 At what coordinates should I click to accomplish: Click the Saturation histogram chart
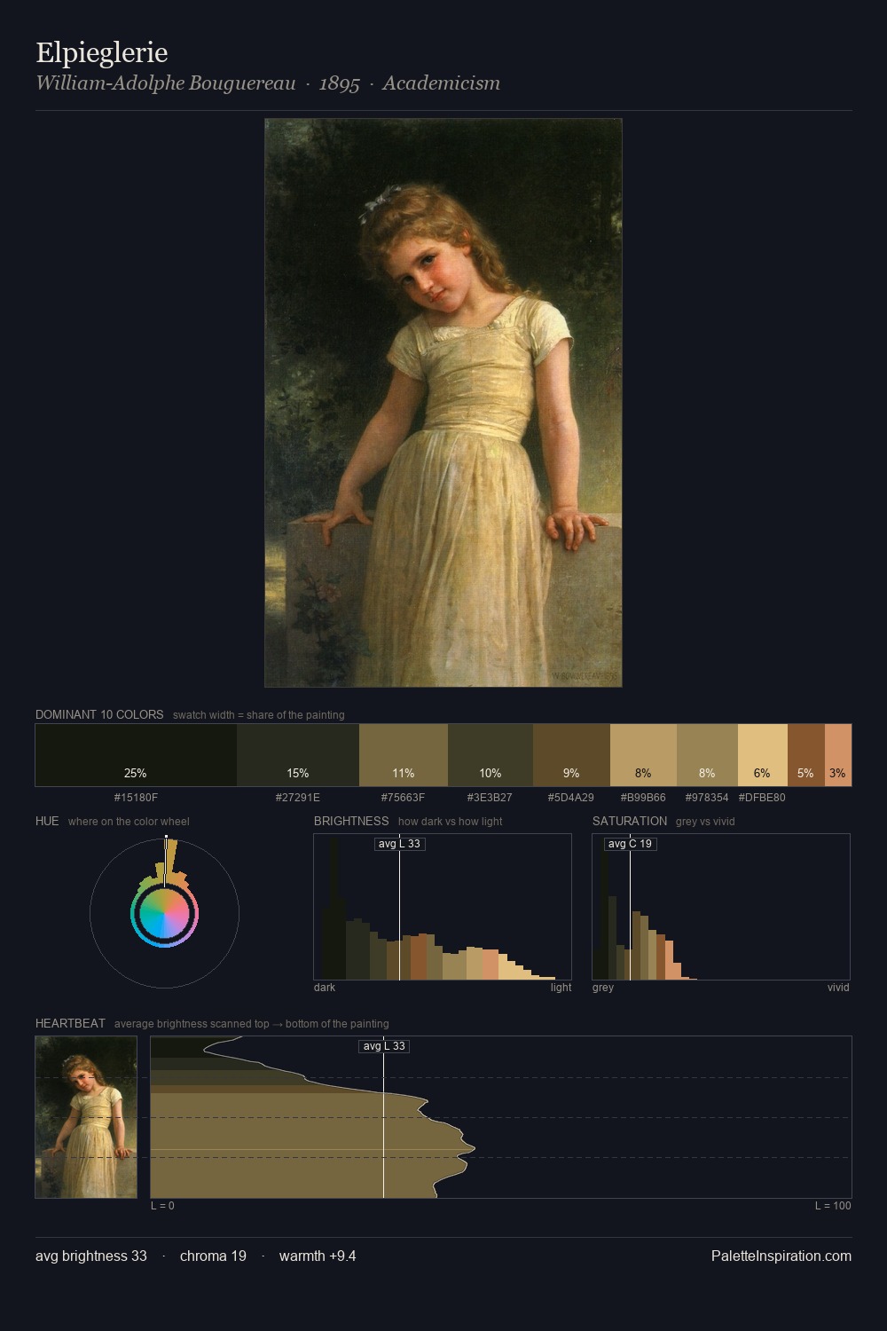(721, 907)
